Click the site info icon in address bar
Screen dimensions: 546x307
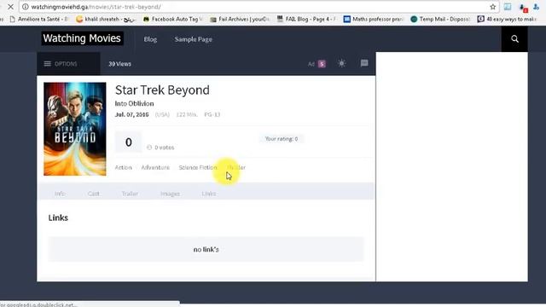(x=26, y=7)
